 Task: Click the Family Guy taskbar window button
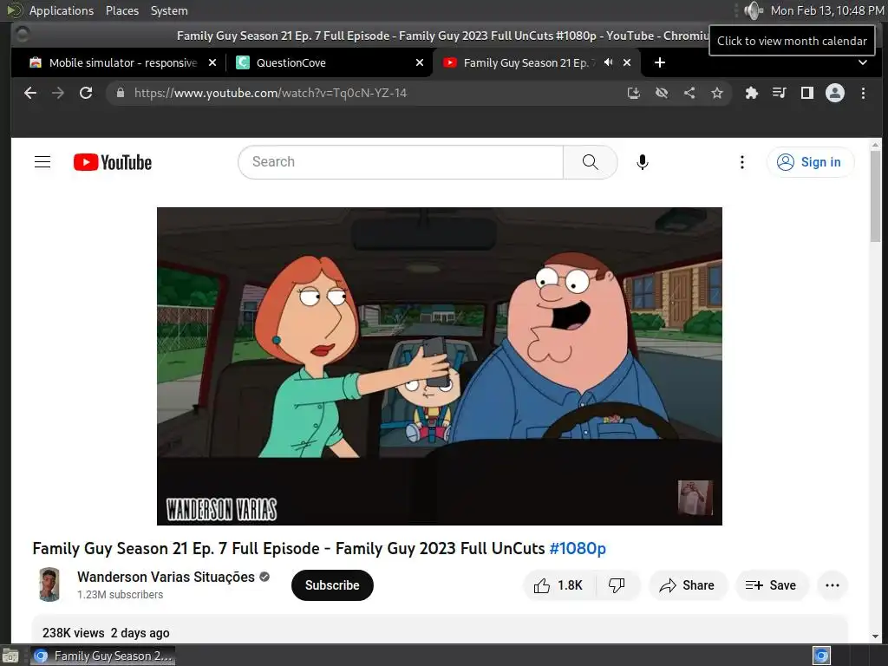pos(102,656)
